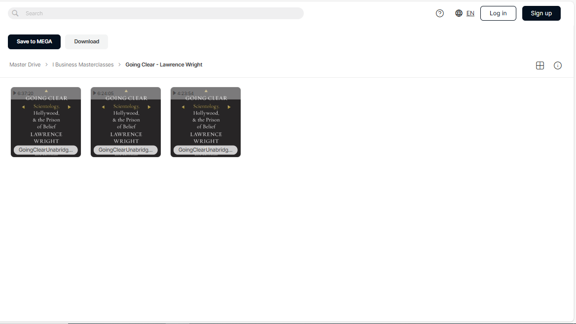Focus the Search input field
576x324 pixels.
pos(156,13)
